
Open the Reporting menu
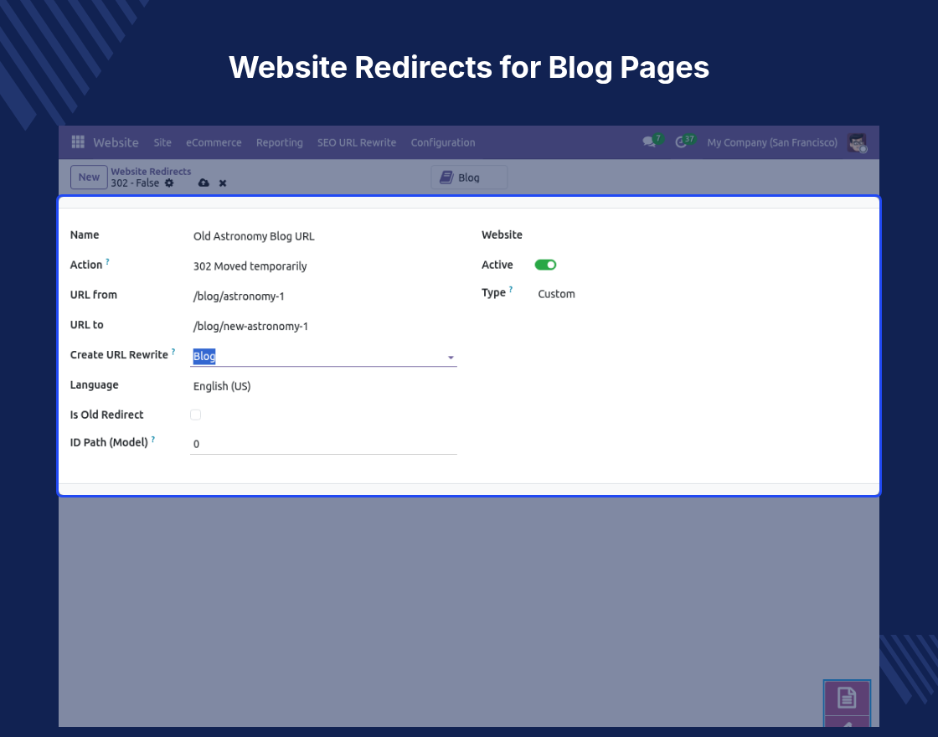click(280, 142)
